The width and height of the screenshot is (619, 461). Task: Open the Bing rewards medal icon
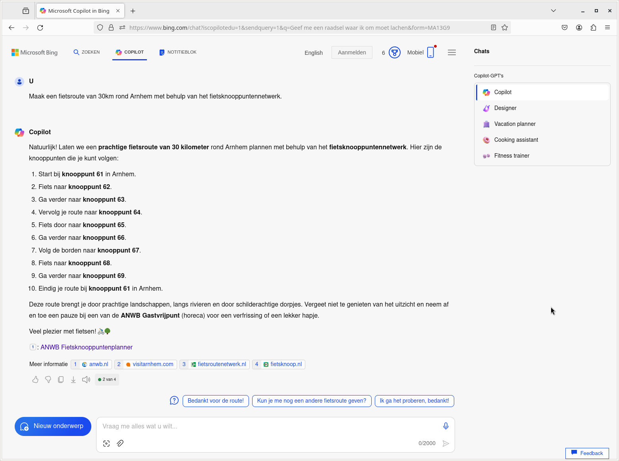click(x=394, y=52)
